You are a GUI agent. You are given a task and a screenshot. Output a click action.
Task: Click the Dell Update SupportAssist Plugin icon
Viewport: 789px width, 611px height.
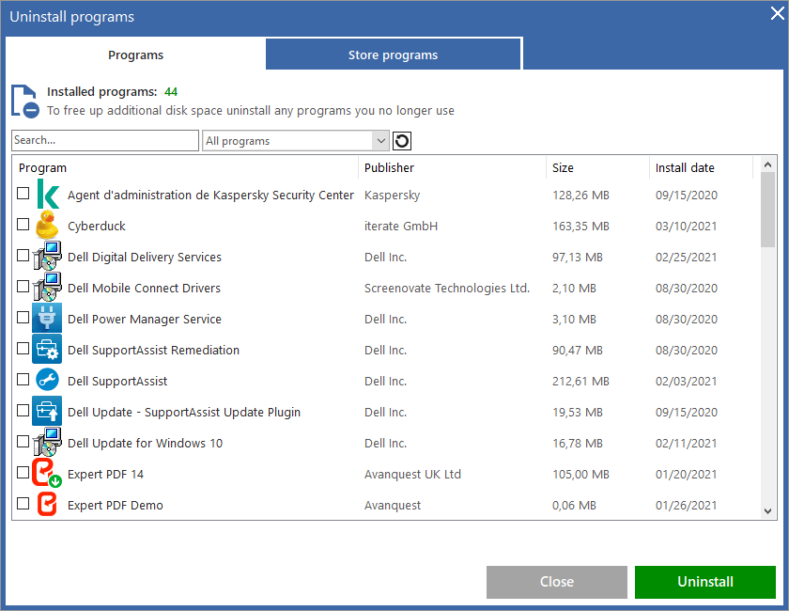tap(47, 411)
